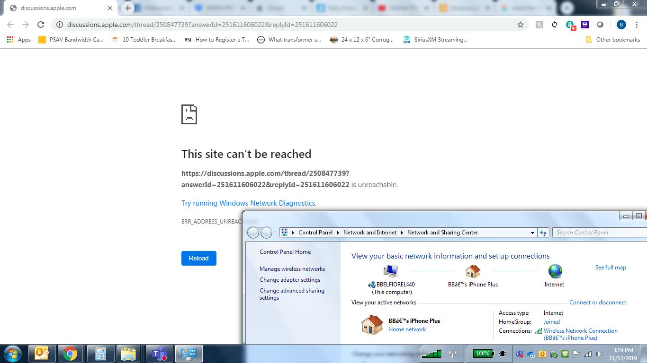Click the iPhone Plus house icon in network map

[x=473, y=271]
